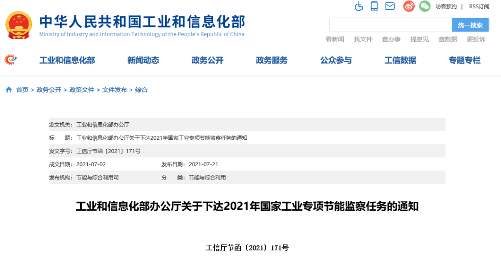Go to 综合 in the breadcrumb
The image size is (501, 263).
point(141,90)
